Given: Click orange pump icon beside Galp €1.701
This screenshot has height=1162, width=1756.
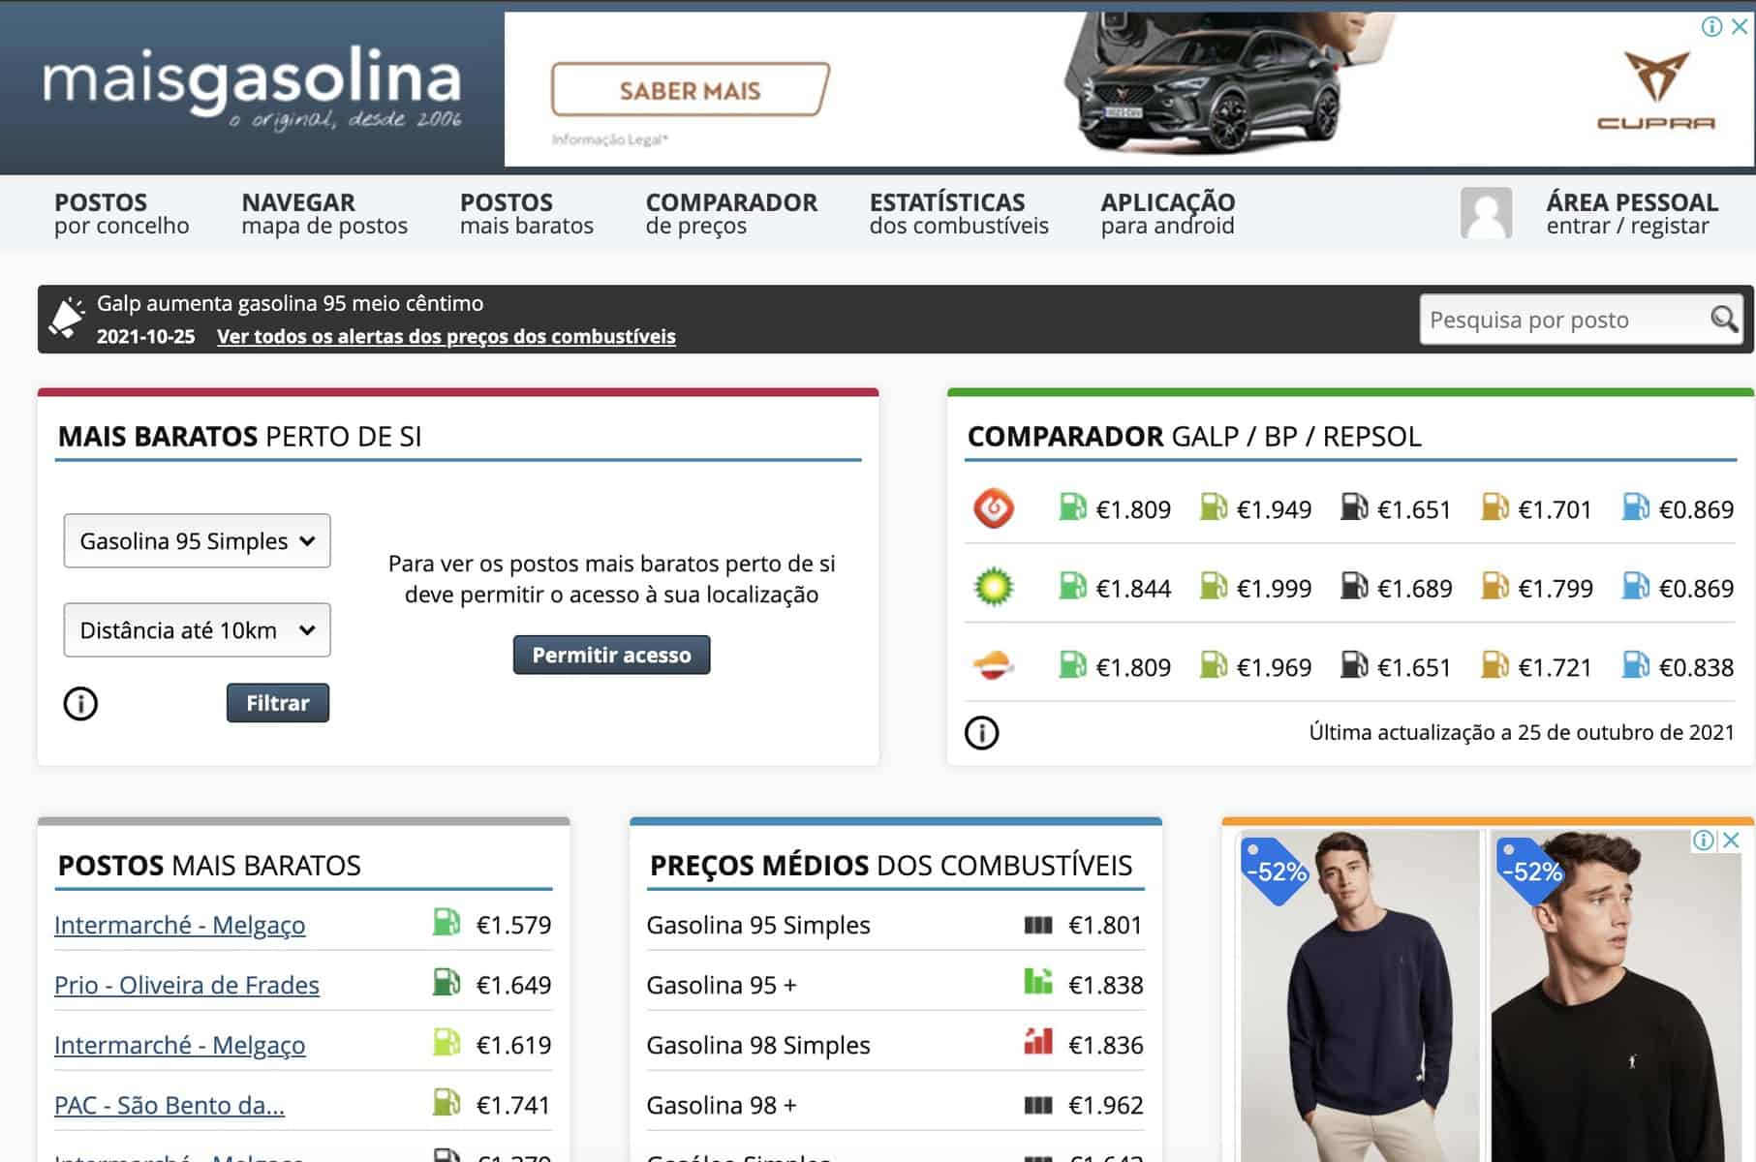Looking at the screenshot, I should coord(1494,507).
